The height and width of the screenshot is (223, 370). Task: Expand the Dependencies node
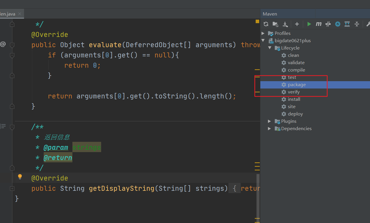point(270,129)
